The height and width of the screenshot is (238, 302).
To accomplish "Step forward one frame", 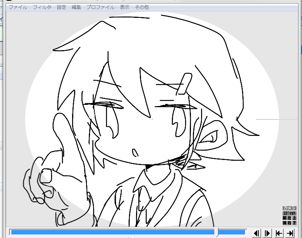I will (x=267, y=233).
